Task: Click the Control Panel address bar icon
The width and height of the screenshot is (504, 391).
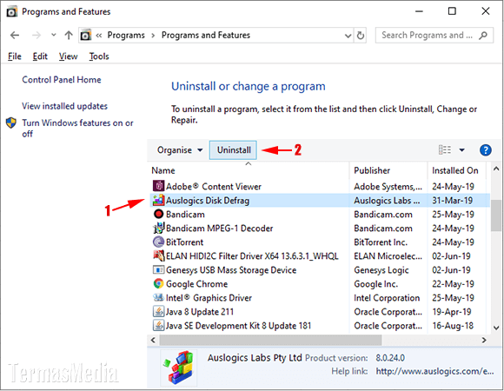Action: pyautogui.click(x=86, y=35)
